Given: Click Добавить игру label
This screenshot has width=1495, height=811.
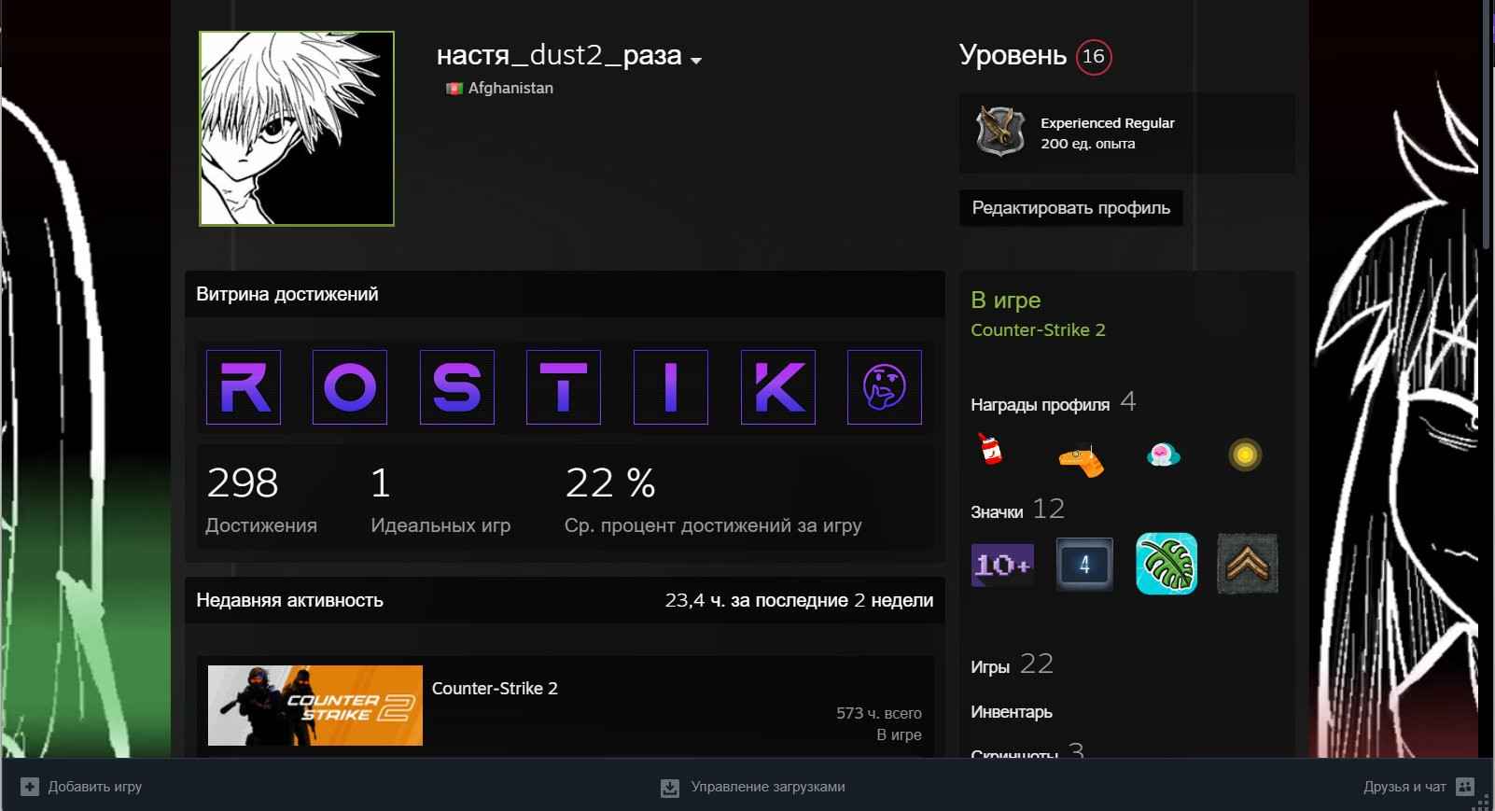Looking at the screenshot, I should coord(95,787).
